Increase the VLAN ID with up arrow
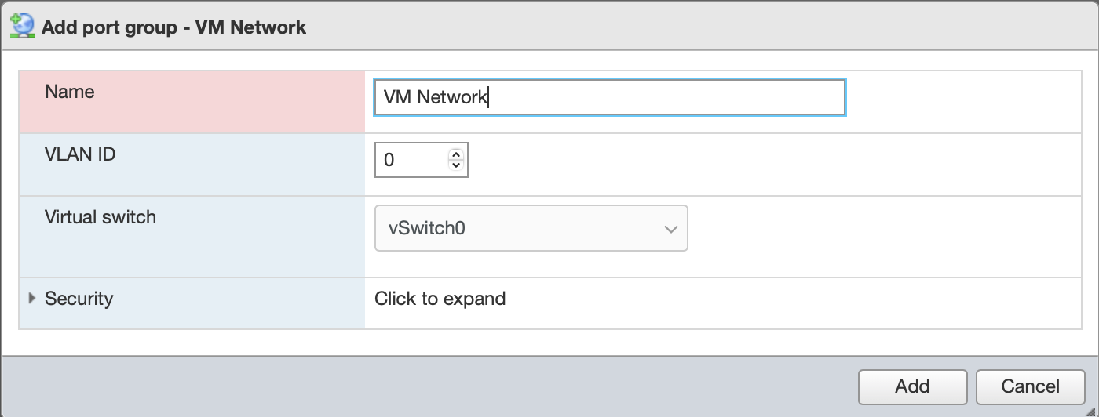 pos(455,154)
